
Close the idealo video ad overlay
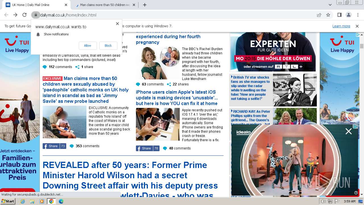tap(349, 131)
